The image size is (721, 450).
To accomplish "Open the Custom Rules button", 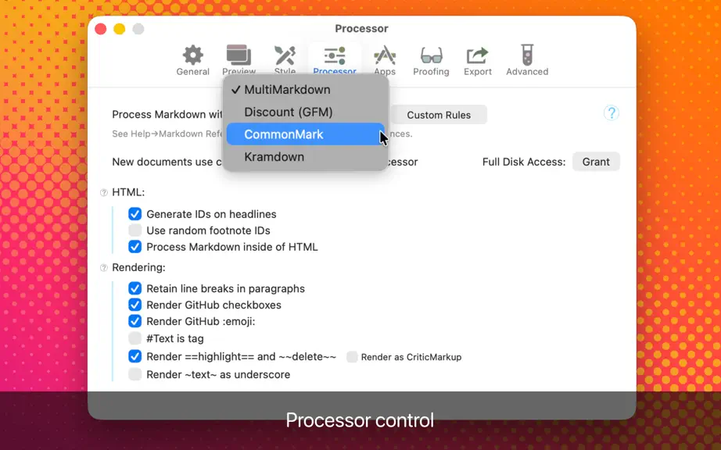I will pos(439,115).
